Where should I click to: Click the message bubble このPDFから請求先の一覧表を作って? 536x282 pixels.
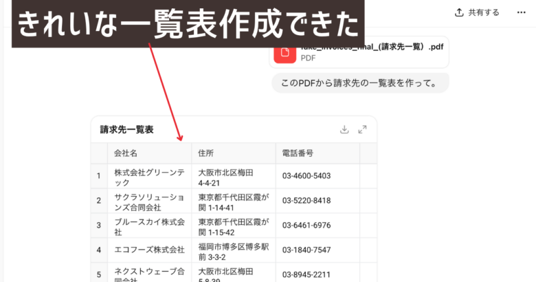click(x=360, y=83)
